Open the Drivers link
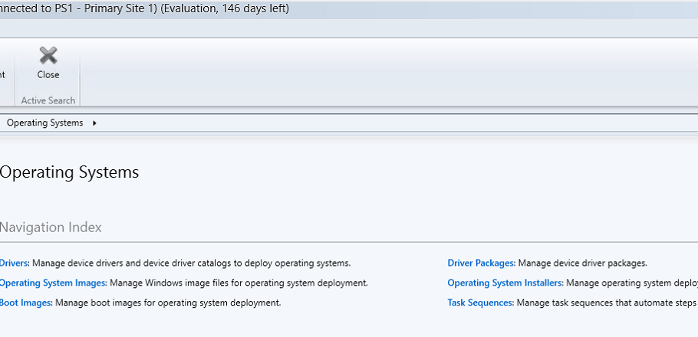Image resolution: width=698 pixels, height=337 pixels. (14, 263)
